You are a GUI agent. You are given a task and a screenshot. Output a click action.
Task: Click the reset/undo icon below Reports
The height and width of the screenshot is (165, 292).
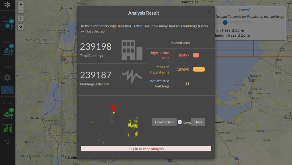tap(7, 142)
